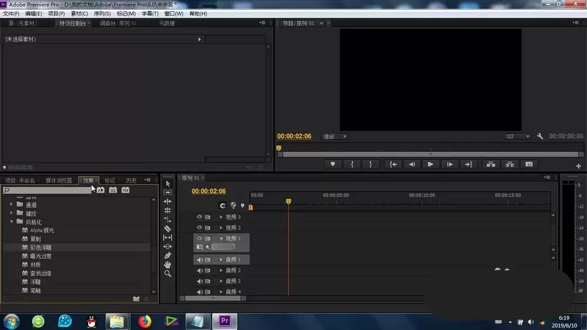Select the Rate Stretch tool
This screenshot has height=330, width=587.
pyautogui.click(x=168, y=220)
